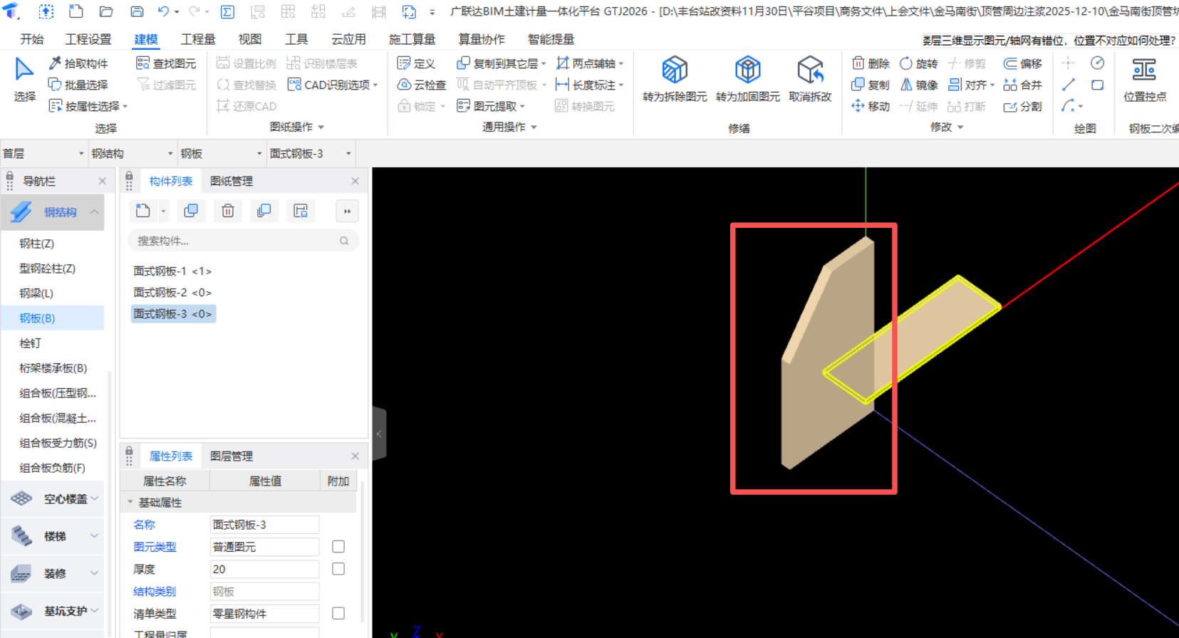Select 面式钢板-1 in the component list

click(172, 271)
